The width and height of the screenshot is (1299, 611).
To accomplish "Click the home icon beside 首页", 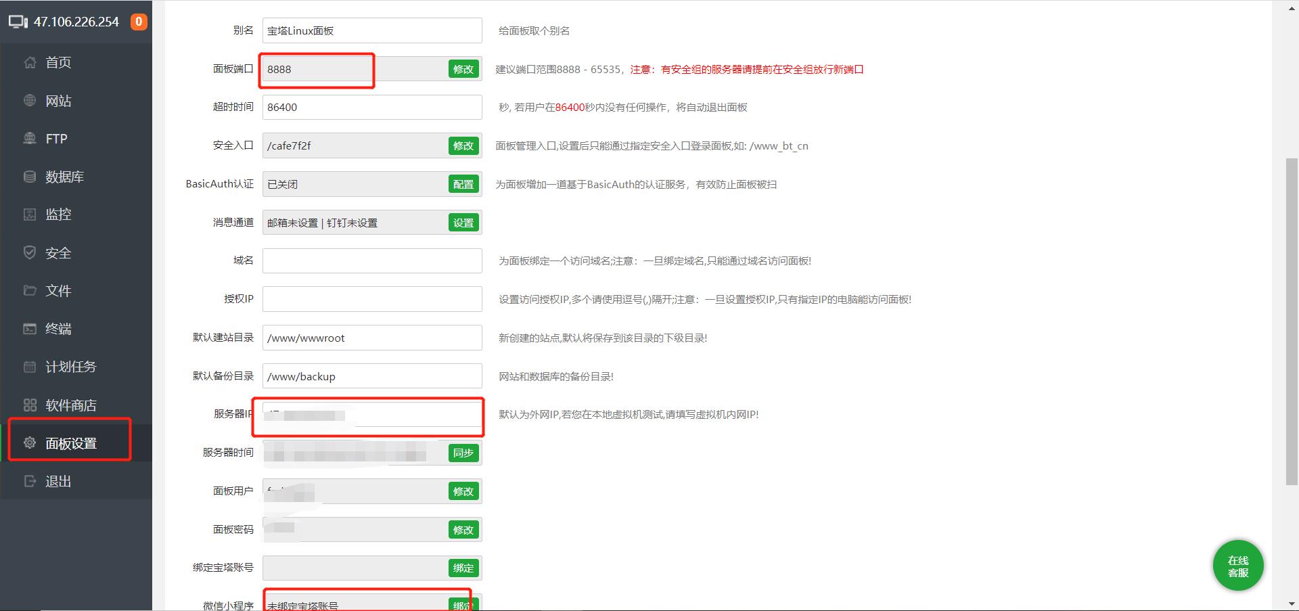I will coord(30,62).
